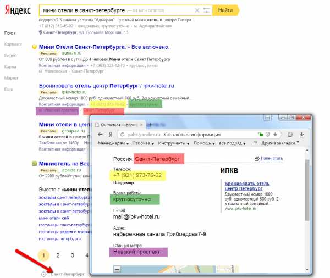This screenshot has width=330, height=278.
Task: Expand the hidden bookmarks chevron
Action: tap(256, 143)
